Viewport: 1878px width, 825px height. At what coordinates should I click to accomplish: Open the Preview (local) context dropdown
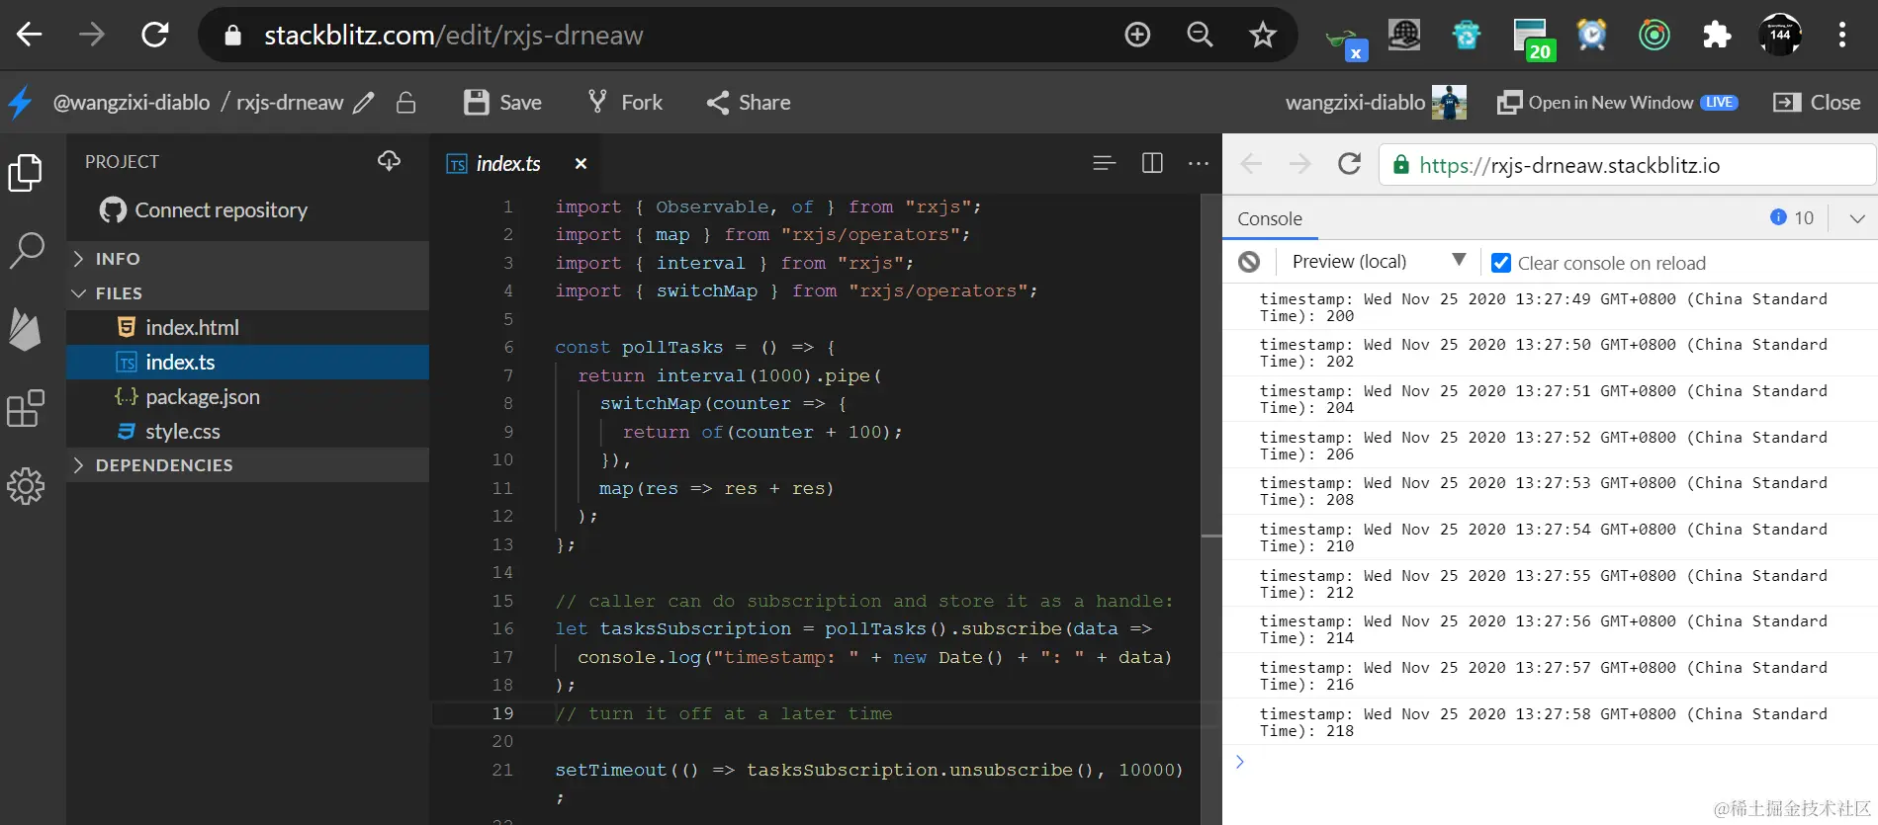(1379, 262)
